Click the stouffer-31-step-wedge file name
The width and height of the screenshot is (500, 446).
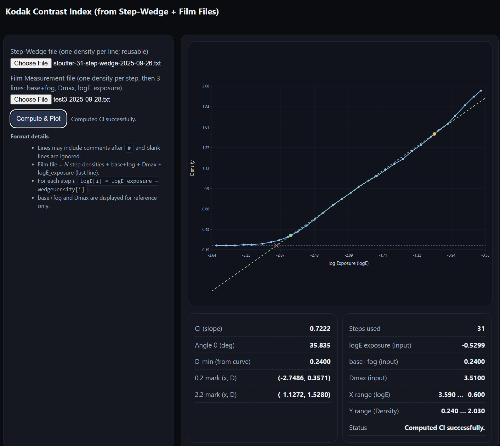click(107, 63)
